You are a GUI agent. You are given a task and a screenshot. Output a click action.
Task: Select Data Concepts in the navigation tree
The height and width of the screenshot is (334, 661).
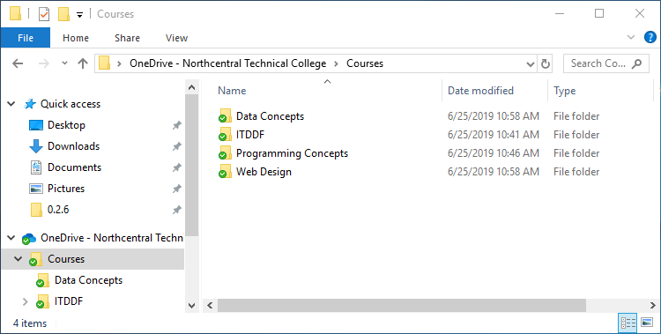[88, 280]
